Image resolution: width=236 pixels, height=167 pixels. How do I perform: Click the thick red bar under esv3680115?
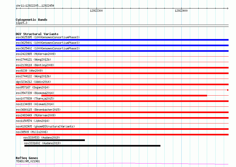tap(122, 112)
